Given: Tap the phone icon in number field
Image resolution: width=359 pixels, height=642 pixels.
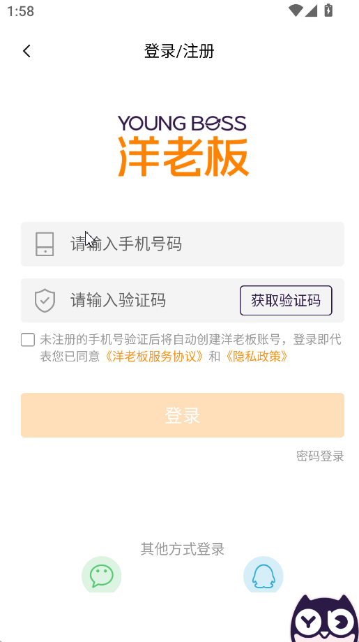Looking at the screenshot, I should pyautogui.click(x=45, y=244).
